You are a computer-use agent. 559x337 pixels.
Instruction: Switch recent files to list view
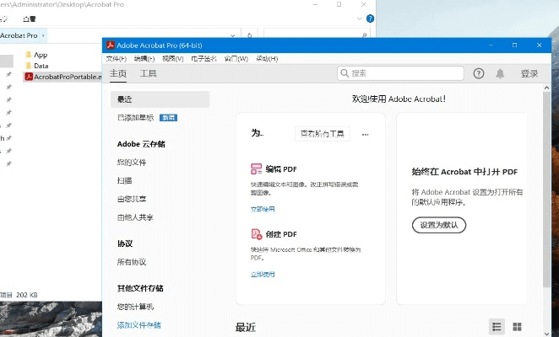pos(497,326)
